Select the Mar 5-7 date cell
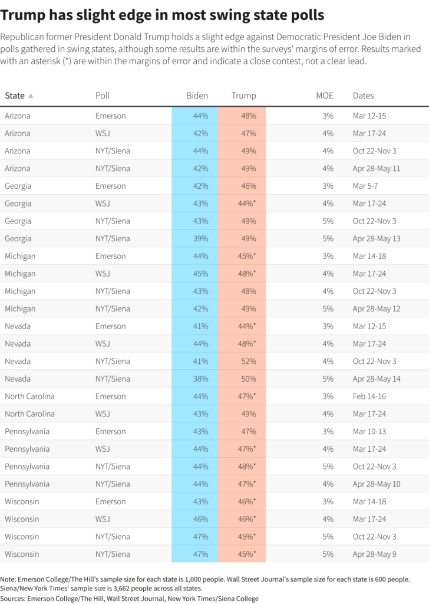This screenshot has height=604, width=429. [365, 186]
